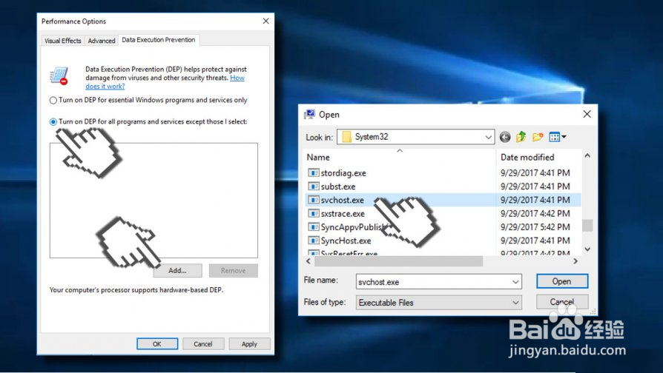Expand the Files of type dropdown

click(515, 303)
